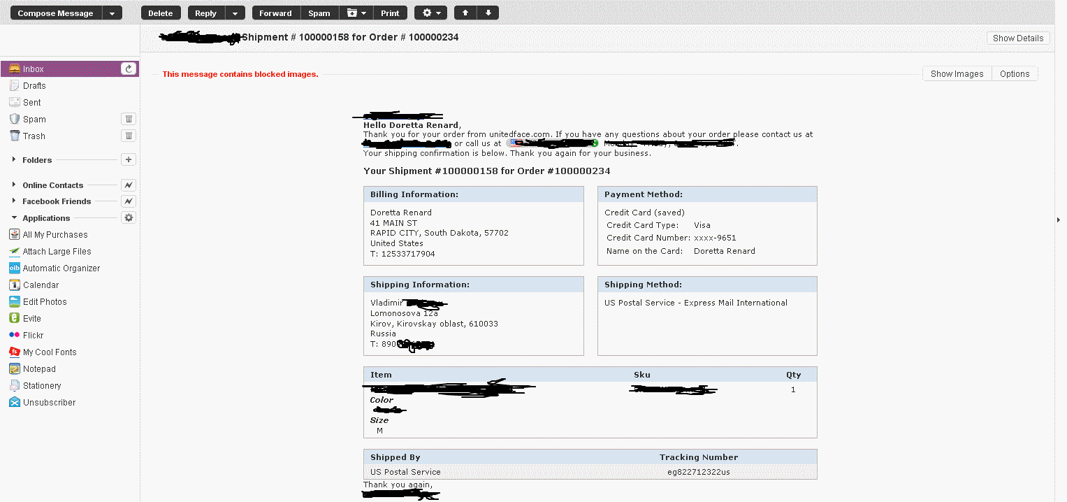This screenshot has width=1067, height=502.
Task: Click the 'Shipped By' column header
Action: point(395,457)
